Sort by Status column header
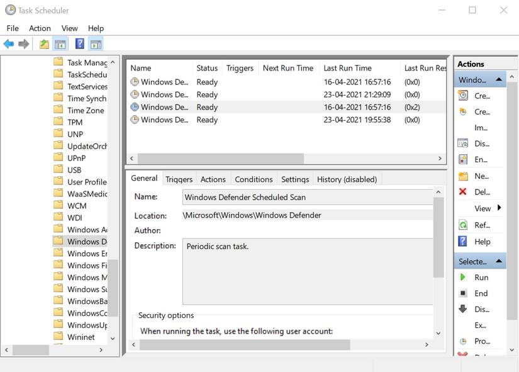This screenshot has width=519, height=372. point(207,68)
